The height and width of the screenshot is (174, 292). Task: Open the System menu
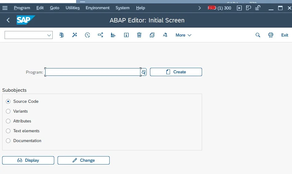click(x=122, y=8)
